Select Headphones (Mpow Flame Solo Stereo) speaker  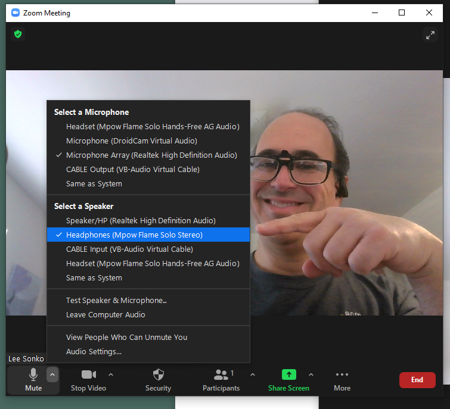tap(148, 235)
